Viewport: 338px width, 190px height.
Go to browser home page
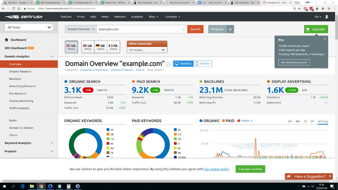[x=19, y=9]
